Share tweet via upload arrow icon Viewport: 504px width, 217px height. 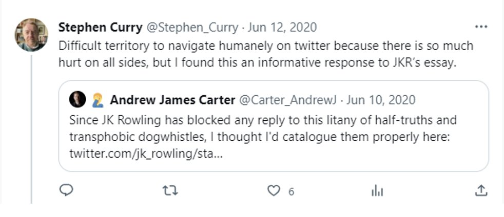point(480,190)
